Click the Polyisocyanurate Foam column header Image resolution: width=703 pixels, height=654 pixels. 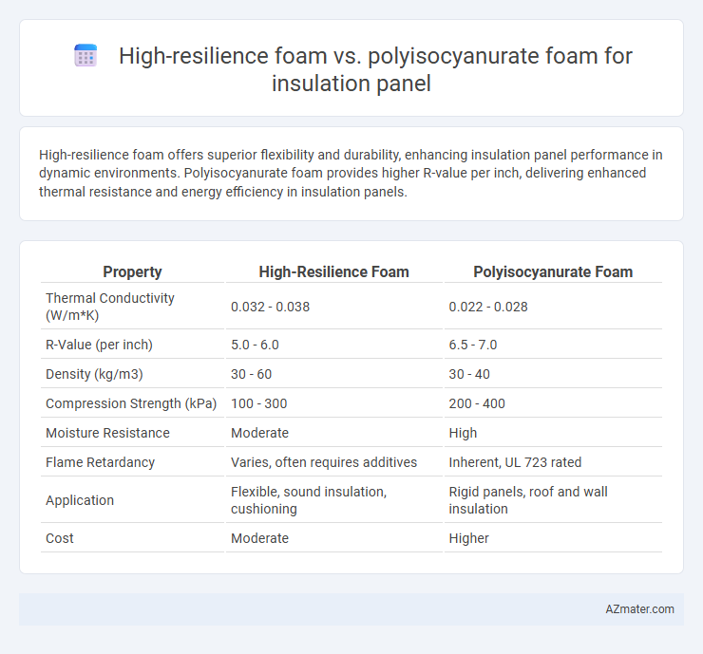553,271
